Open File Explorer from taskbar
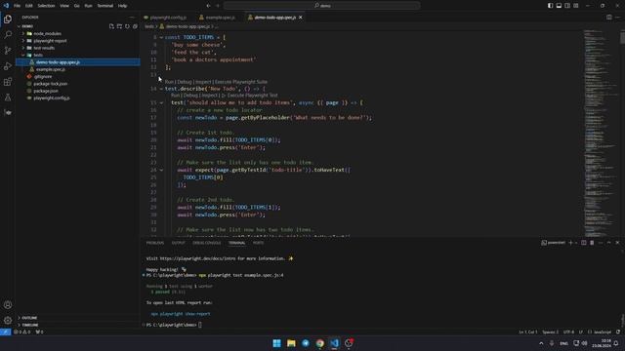The image size is (625, 351). [291, 343]
